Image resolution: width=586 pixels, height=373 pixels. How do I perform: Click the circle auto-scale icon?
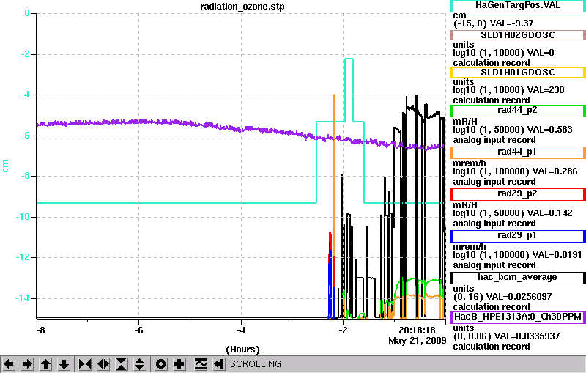tap(160, 364)
